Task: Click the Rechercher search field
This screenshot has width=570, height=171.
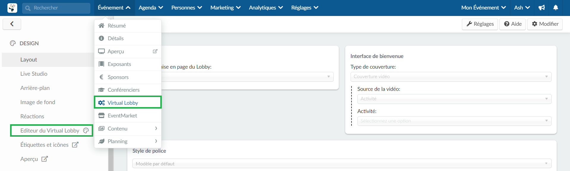Action: [x=56, y=8]
